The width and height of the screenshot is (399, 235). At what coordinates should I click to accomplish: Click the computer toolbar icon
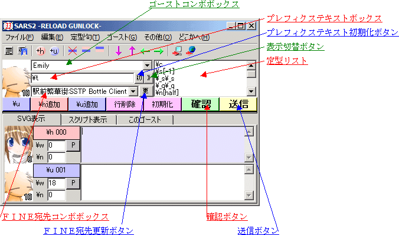click(177, 51)
